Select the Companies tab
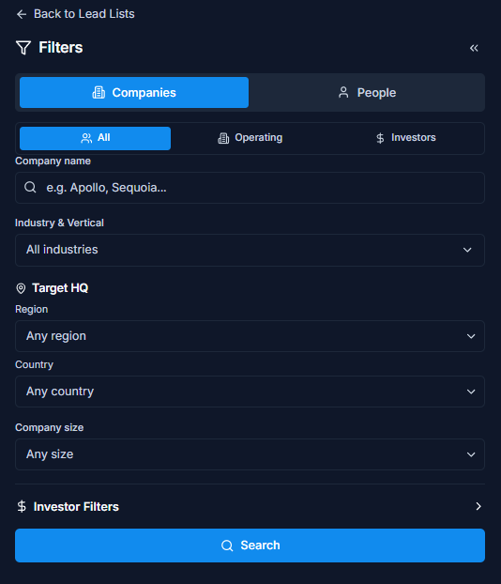The width and height of the screenshot is (501, 584). pos(134,92)
